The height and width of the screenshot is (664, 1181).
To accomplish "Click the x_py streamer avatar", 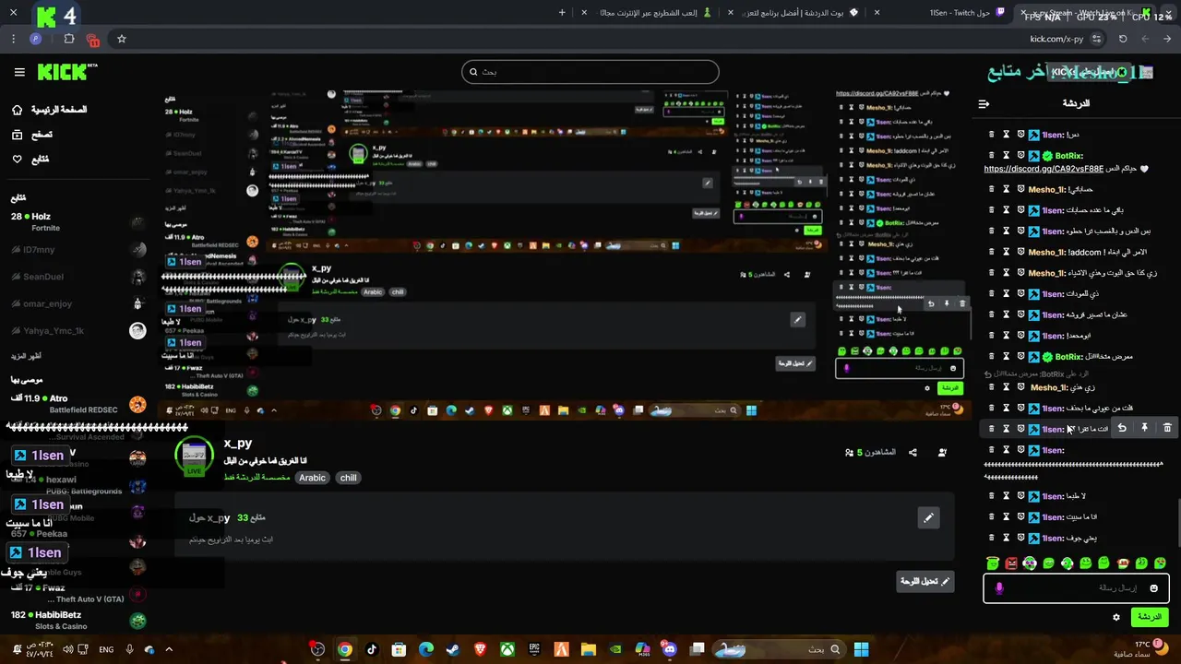I will click(194, 457).
